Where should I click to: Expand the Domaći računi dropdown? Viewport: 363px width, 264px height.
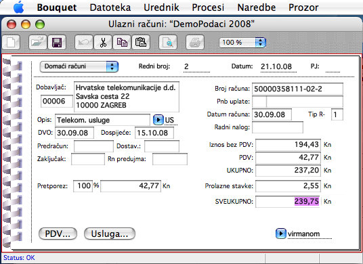(79, 66)
